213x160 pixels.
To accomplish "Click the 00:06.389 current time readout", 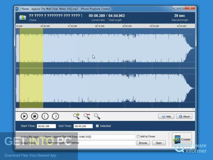I will pyautogui.click(x=97, y=16).
